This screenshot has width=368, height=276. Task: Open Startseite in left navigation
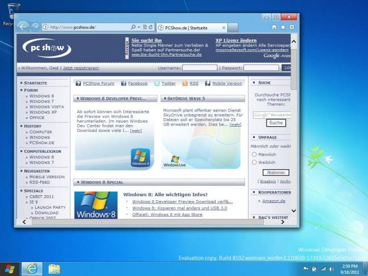point(36,83)
